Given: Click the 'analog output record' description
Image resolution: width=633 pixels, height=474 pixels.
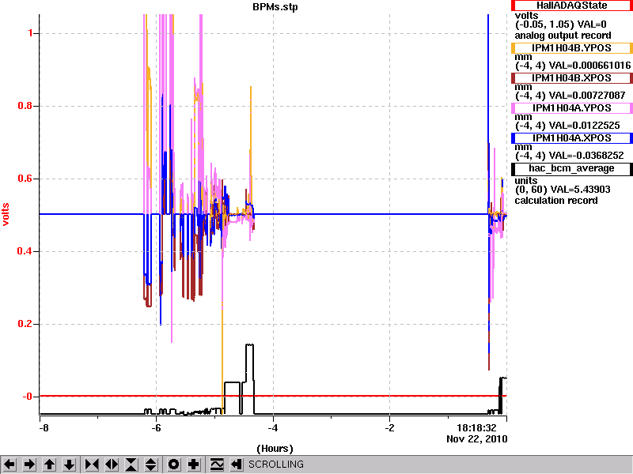Looking at the screenshot, I should coord(563,36).
